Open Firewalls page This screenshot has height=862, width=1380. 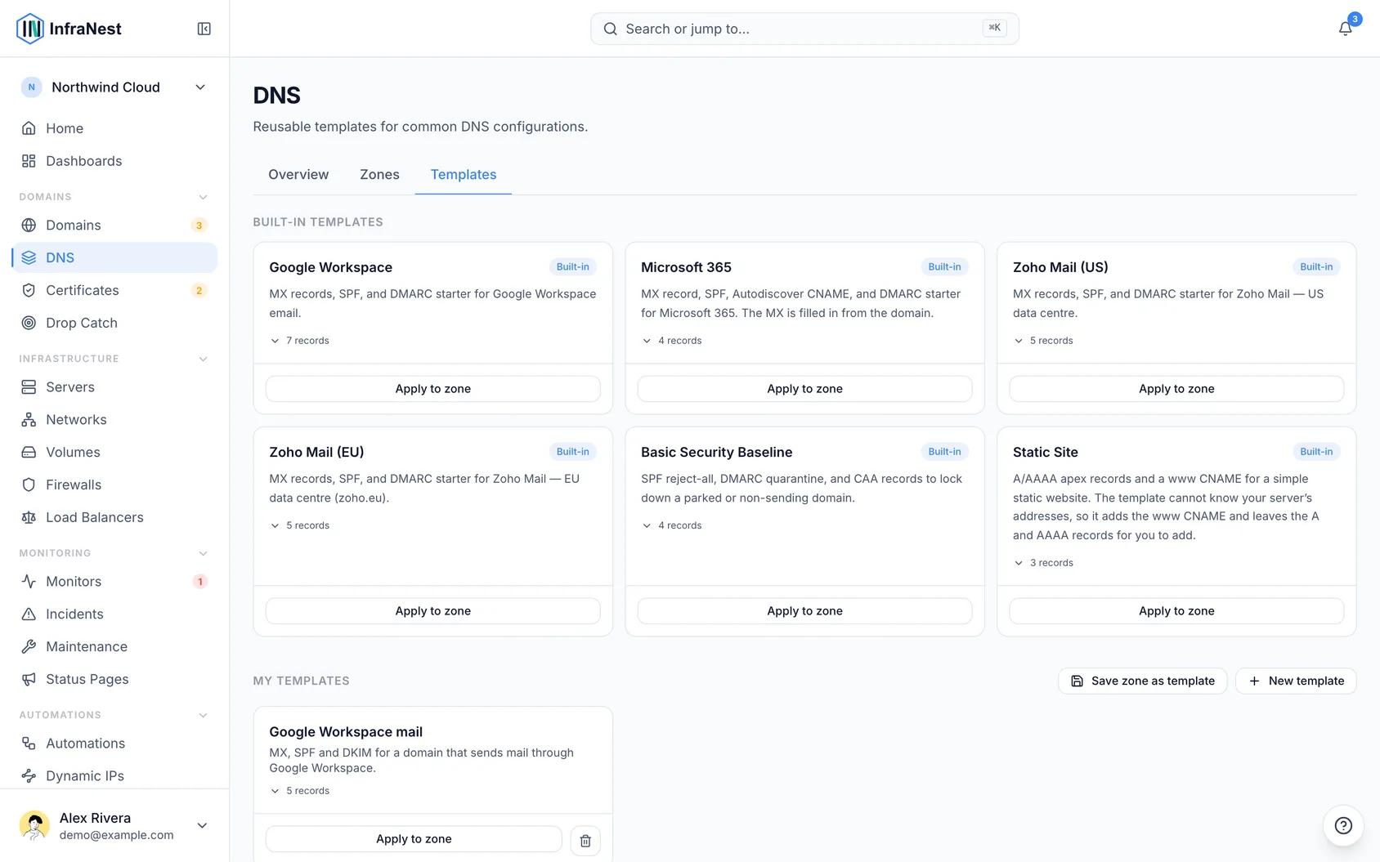pyautogui.click(x=114, y=485)
